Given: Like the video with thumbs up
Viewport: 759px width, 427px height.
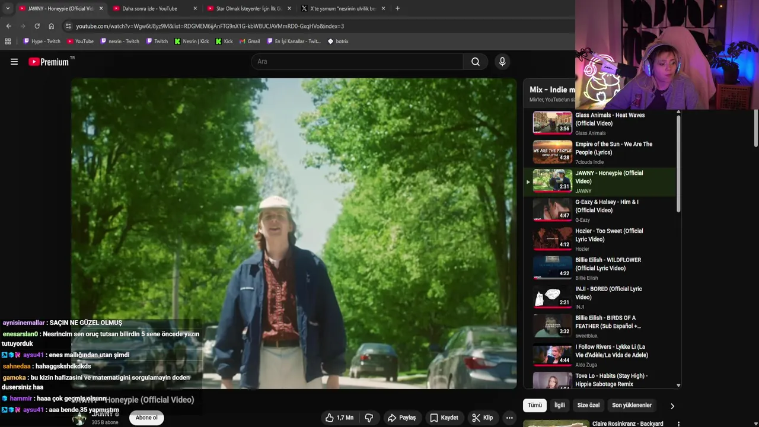Looking at the screenshot, I should tap(339, 418).
